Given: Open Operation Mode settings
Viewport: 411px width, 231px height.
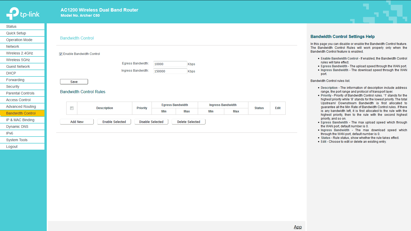Looking at the screenshot, I should tap(22, 40).
